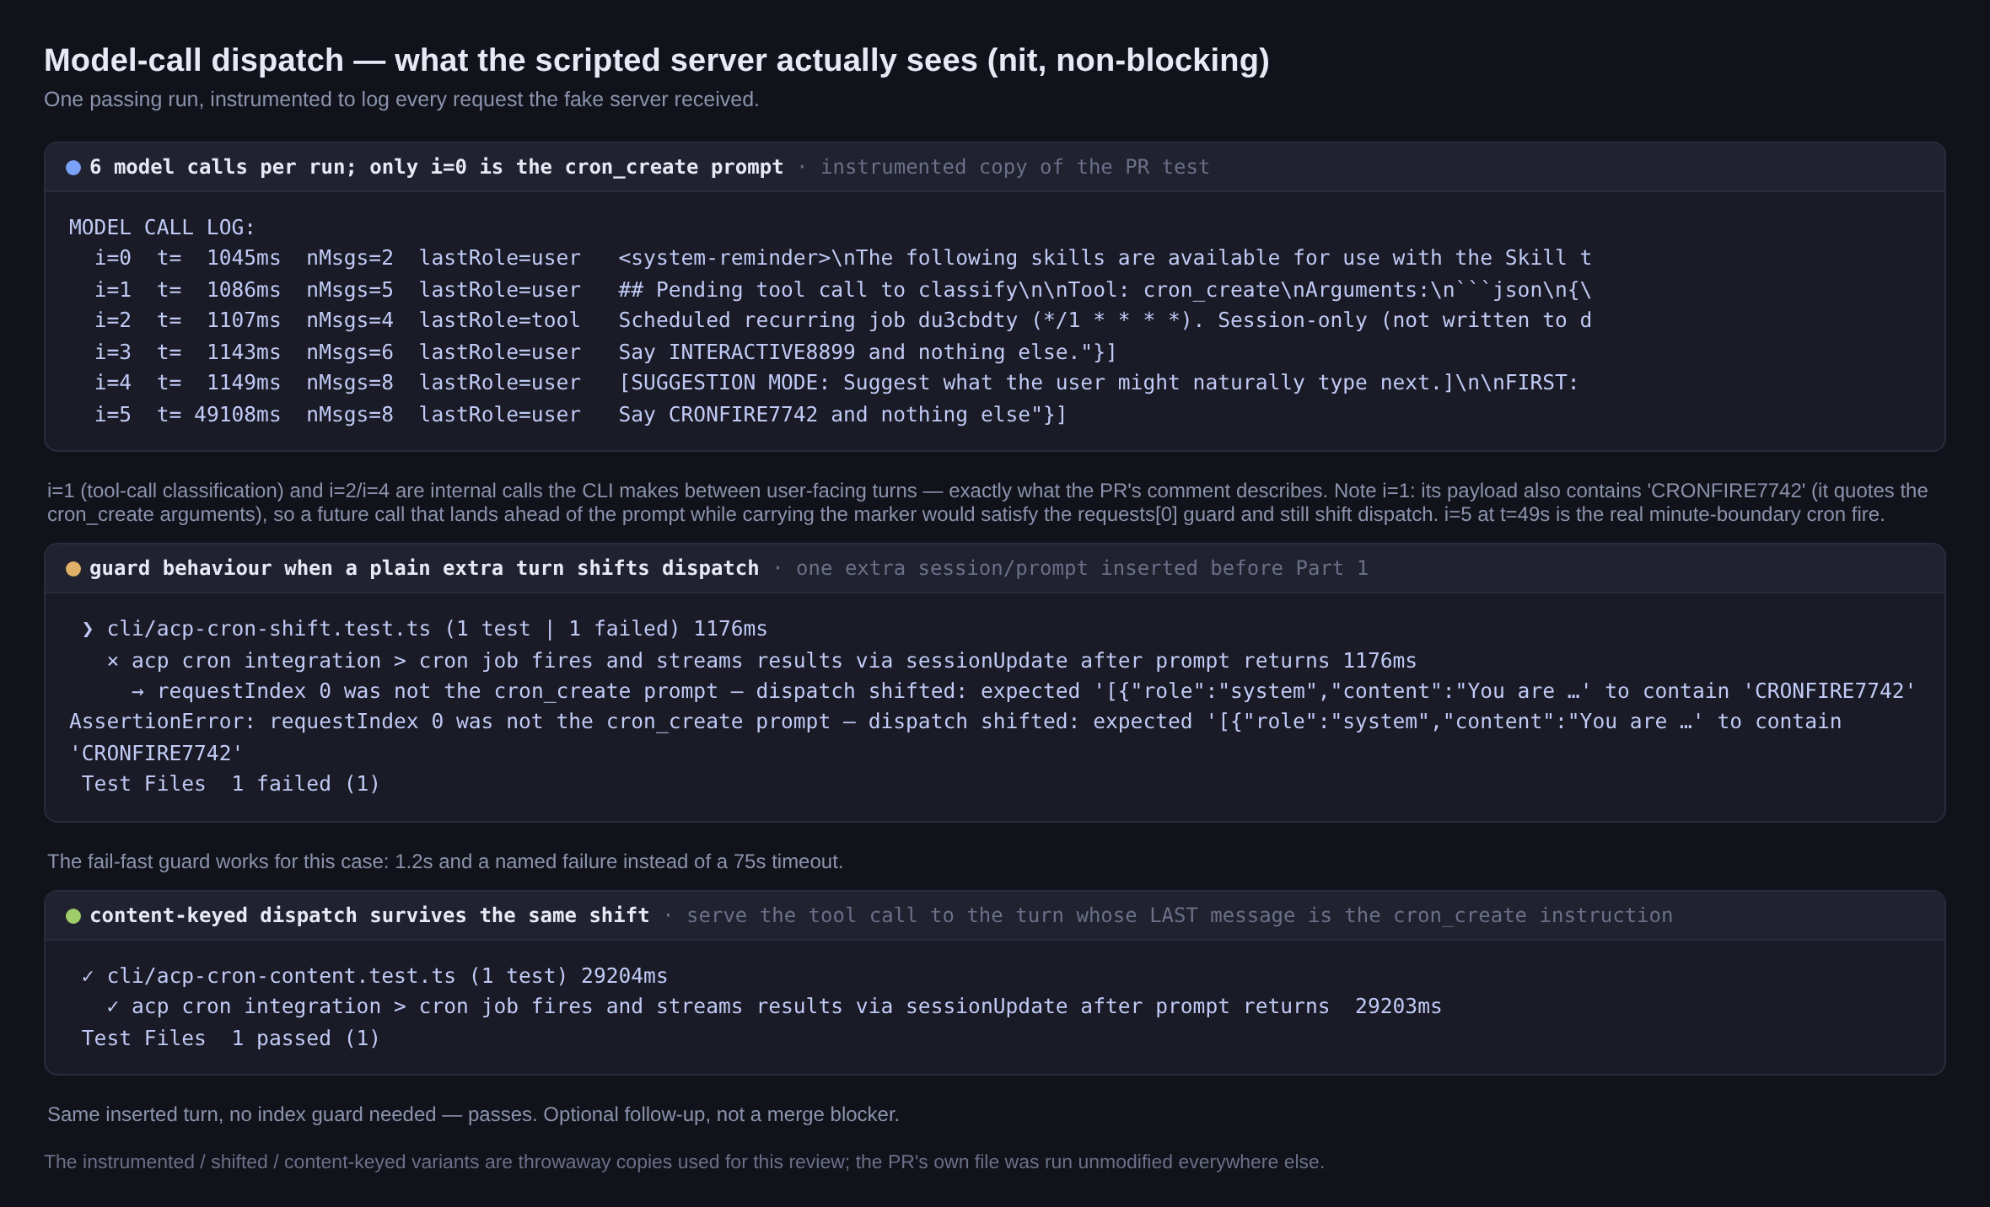Click the checkmark before cli/acp-cron-content.test.ts
The image size is (1990, 1207).
click(88, 976)
